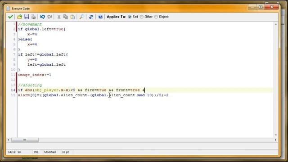This screenshot has height=162, width=288.
Task: Click the //movement comment line
Action: (30, 24)
